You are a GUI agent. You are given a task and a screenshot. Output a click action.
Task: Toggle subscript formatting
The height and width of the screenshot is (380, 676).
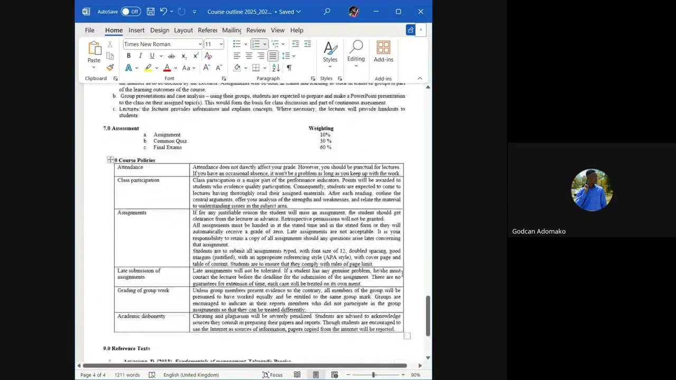point(184,56)
